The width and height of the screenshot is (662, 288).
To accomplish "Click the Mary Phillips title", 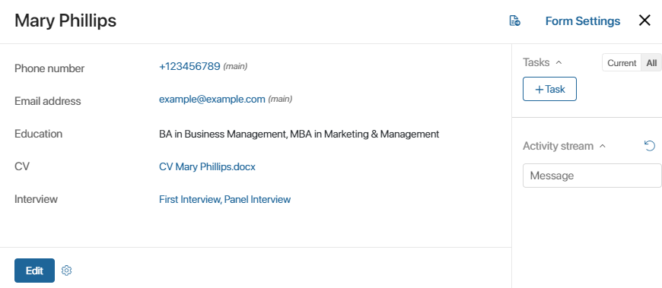I will (65, 21).
